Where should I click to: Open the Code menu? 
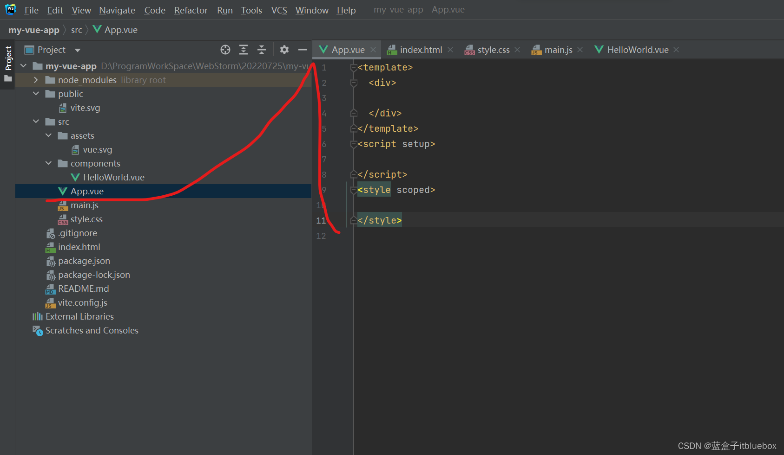point(155,10)
